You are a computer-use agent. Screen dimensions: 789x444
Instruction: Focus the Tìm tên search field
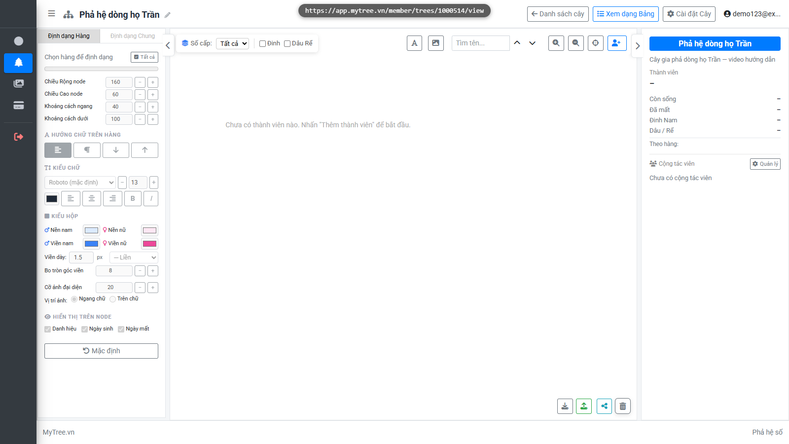tap(481, 43)
